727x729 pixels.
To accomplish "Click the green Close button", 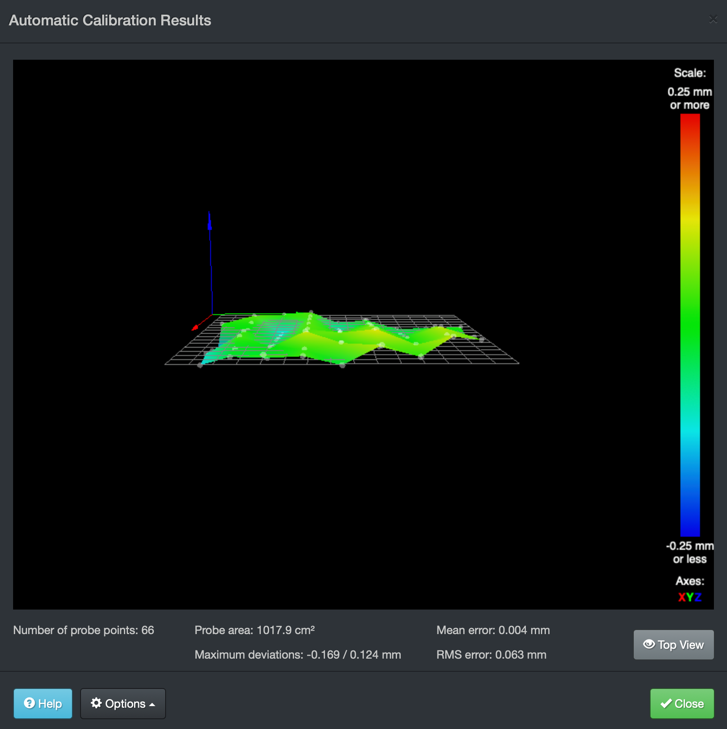I will (x=682, y=704).
